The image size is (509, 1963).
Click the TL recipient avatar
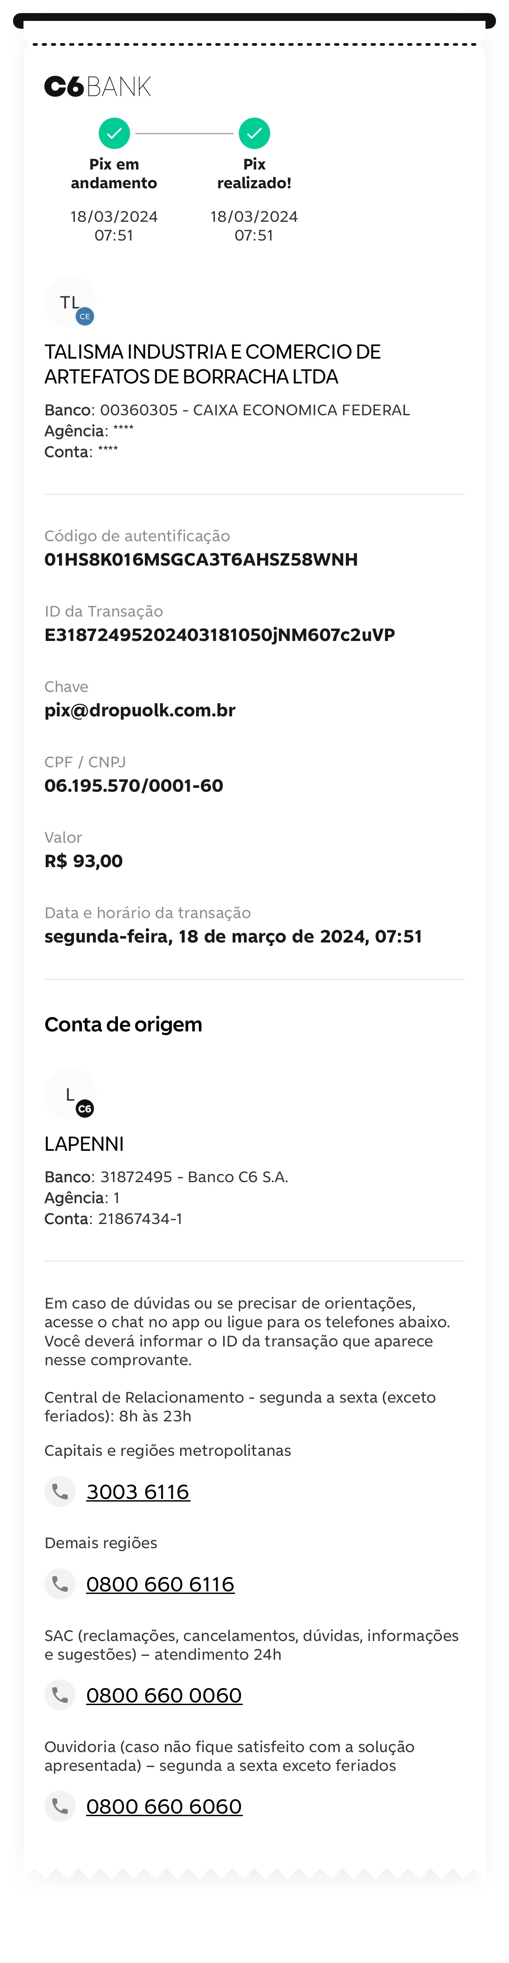pos(70,302)
